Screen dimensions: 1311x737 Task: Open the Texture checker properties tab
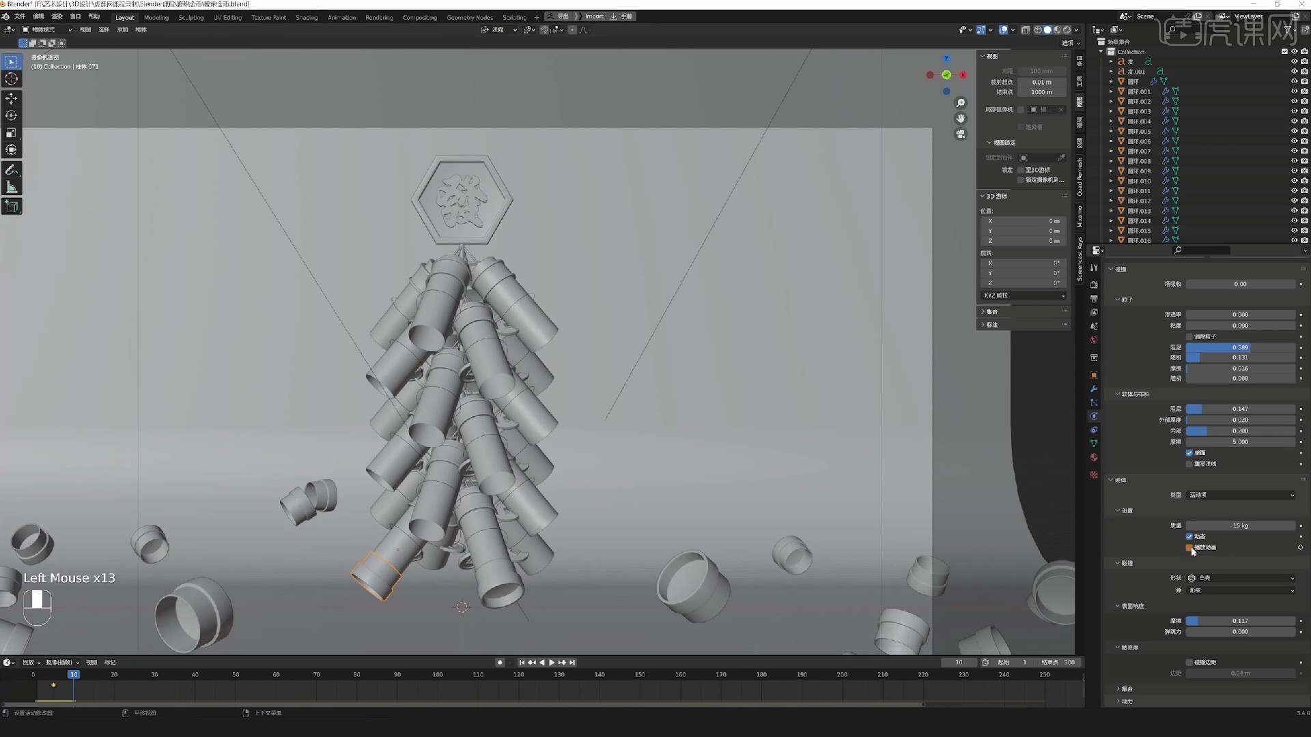[x=1094, y=474]
